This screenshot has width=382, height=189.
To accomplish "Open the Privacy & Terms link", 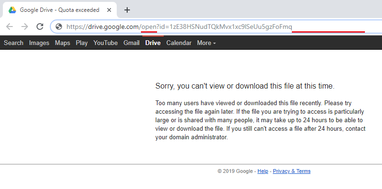I will click(292, 171).
